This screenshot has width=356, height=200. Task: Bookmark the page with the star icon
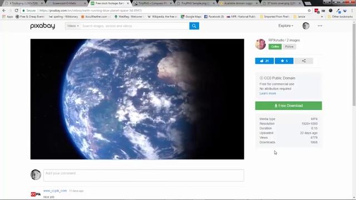309,11
